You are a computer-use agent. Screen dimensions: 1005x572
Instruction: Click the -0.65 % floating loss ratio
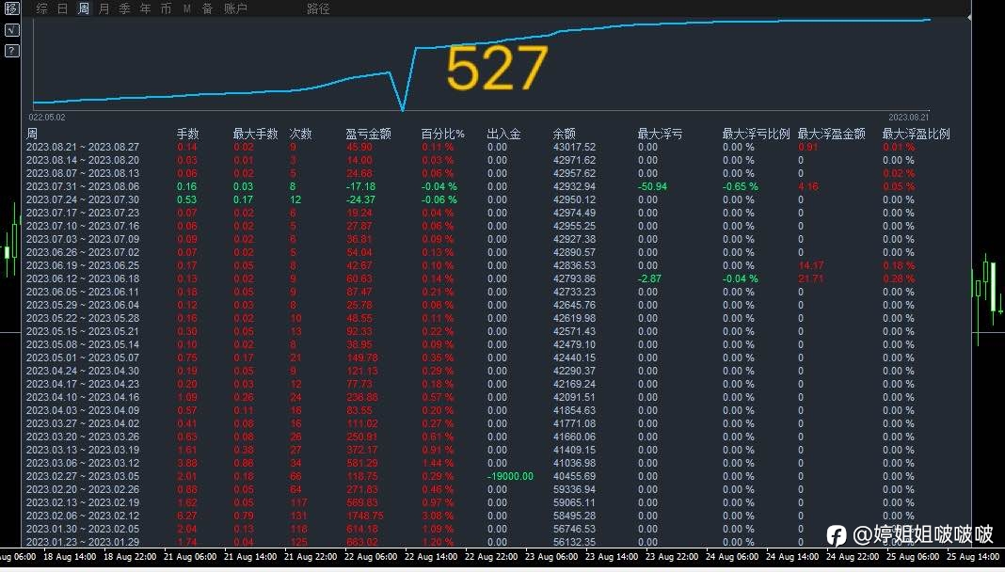click(741, 186)
